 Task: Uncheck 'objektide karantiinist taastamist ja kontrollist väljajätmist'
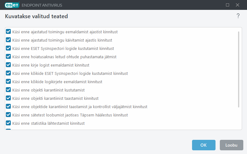click(9, 107)
